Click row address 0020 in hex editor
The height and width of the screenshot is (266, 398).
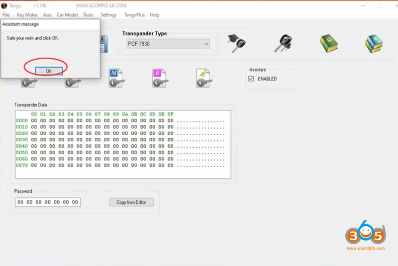pos(22,133)
